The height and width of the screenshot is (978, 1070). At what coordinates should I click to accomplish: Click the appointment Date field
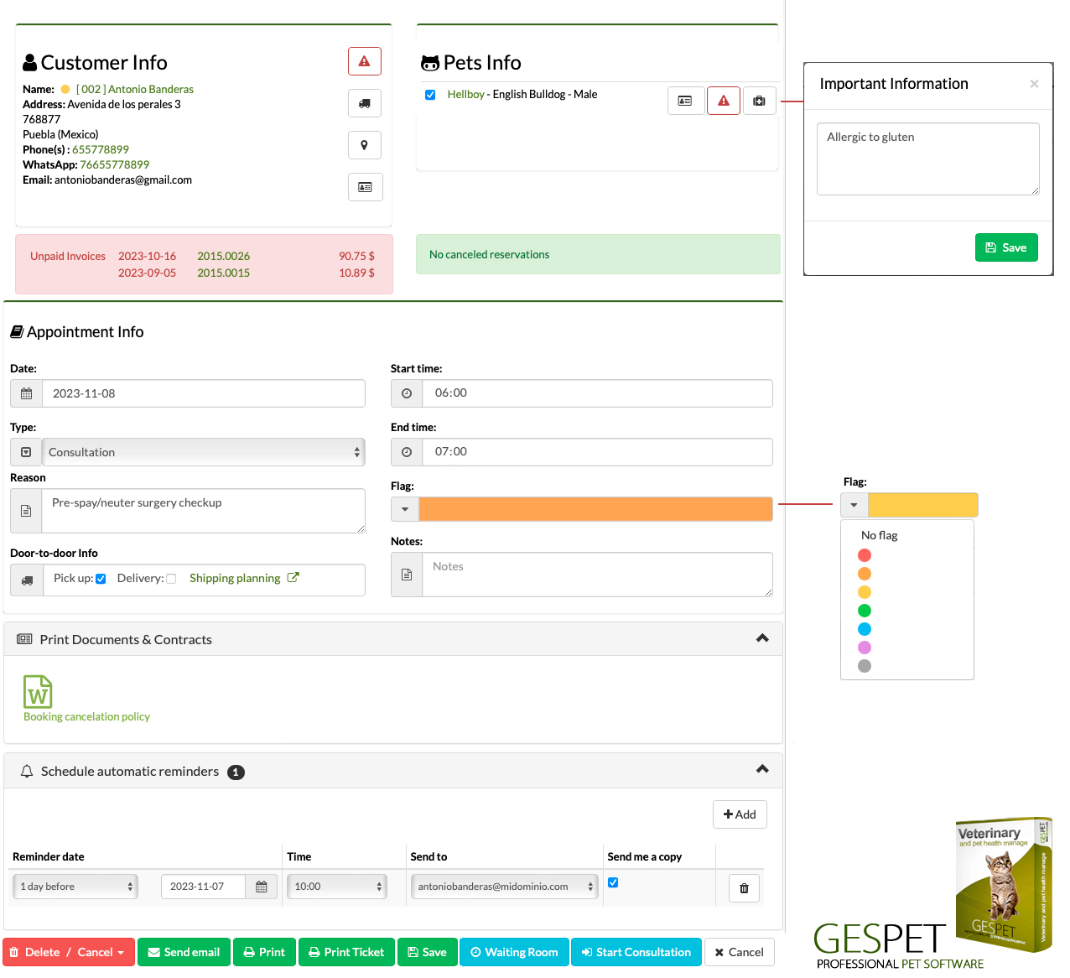coord(204,393)
